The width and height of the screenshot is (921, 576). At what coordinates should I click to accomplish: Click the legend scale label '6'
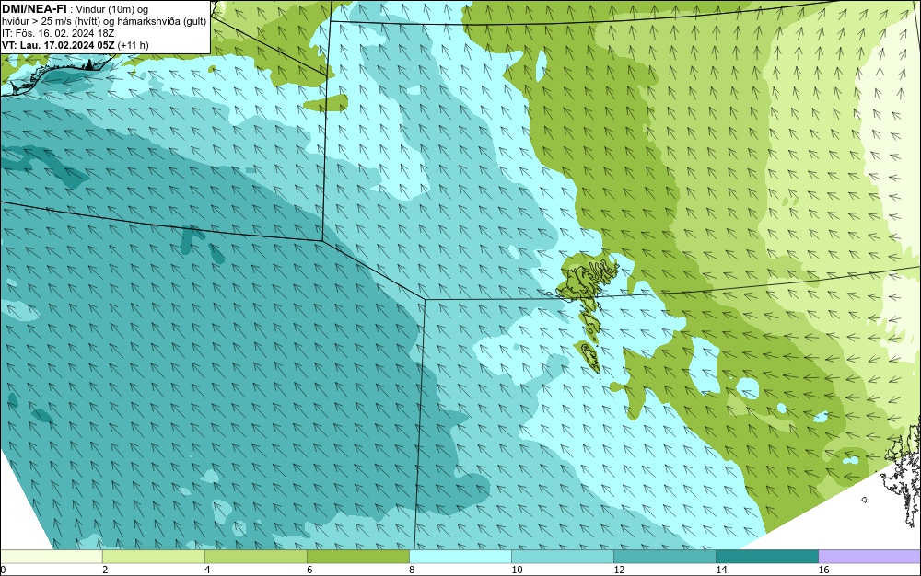pyautogui.click(x=309, y=570)
